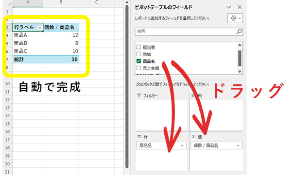The height and width of the screenshot is (176, 293).
Task: Select column B header
Action: [x=61, y=2]
